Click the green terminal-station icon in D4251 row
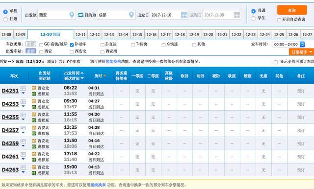 (x=34, y=94)
